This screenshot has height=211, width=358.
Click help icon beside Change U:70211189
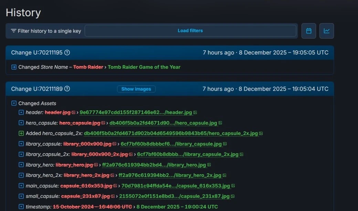[67, 89]
